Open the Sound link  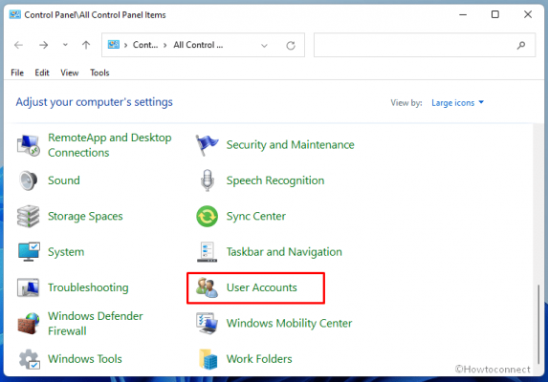(64, 180)
